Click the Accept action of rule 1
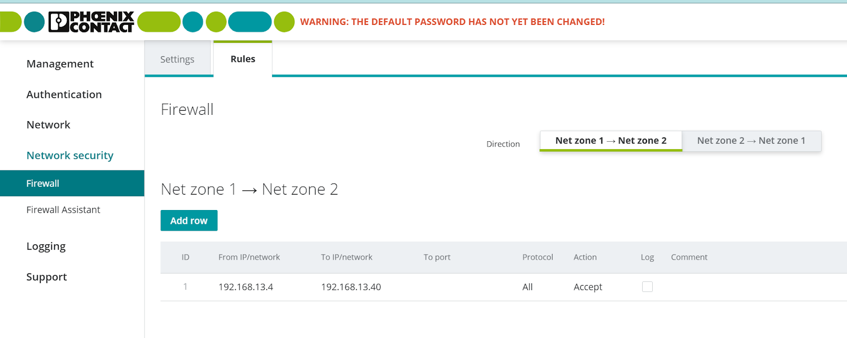This screenshot has height=338, width=847. (588, 287)
